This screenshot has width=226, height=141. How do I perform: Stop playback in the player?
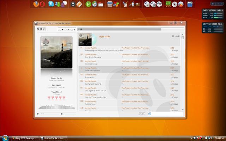coord(63,29)
